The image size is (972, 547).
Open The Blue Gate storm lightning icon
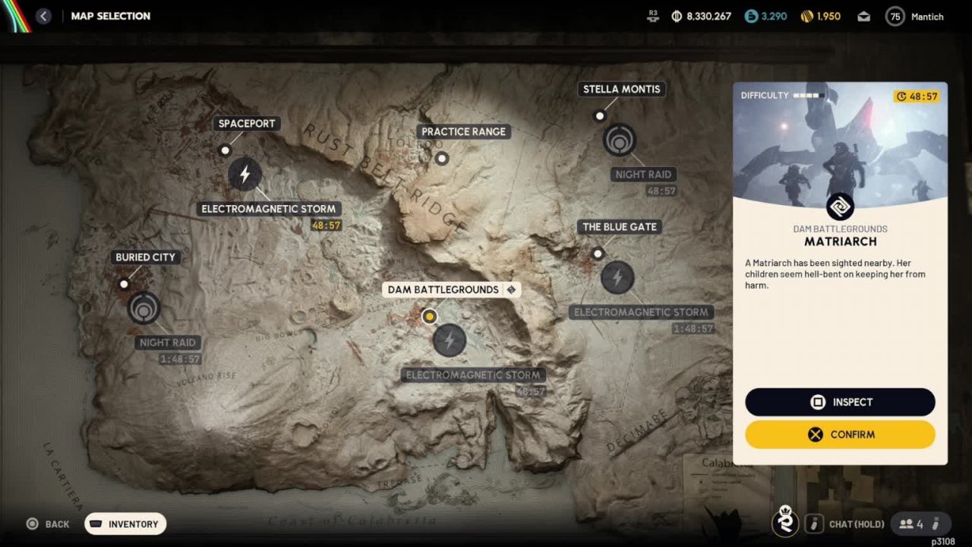pyautogui.click(x=617, y=278)
